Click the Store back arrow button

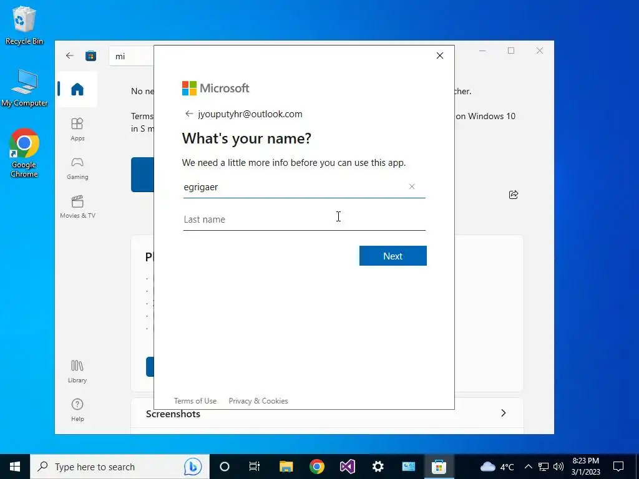coord(70,56)
